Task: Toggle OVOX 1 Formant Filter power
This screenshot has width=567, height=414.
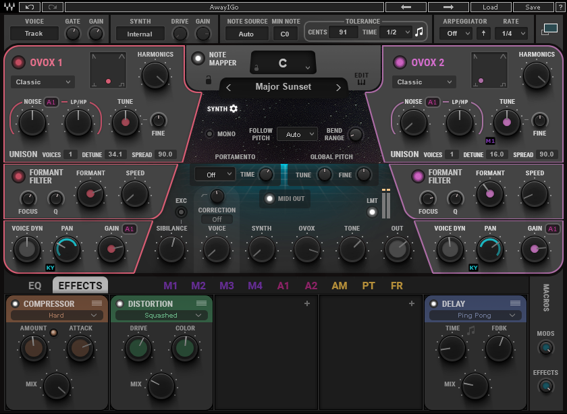Action: click(18, 176)
